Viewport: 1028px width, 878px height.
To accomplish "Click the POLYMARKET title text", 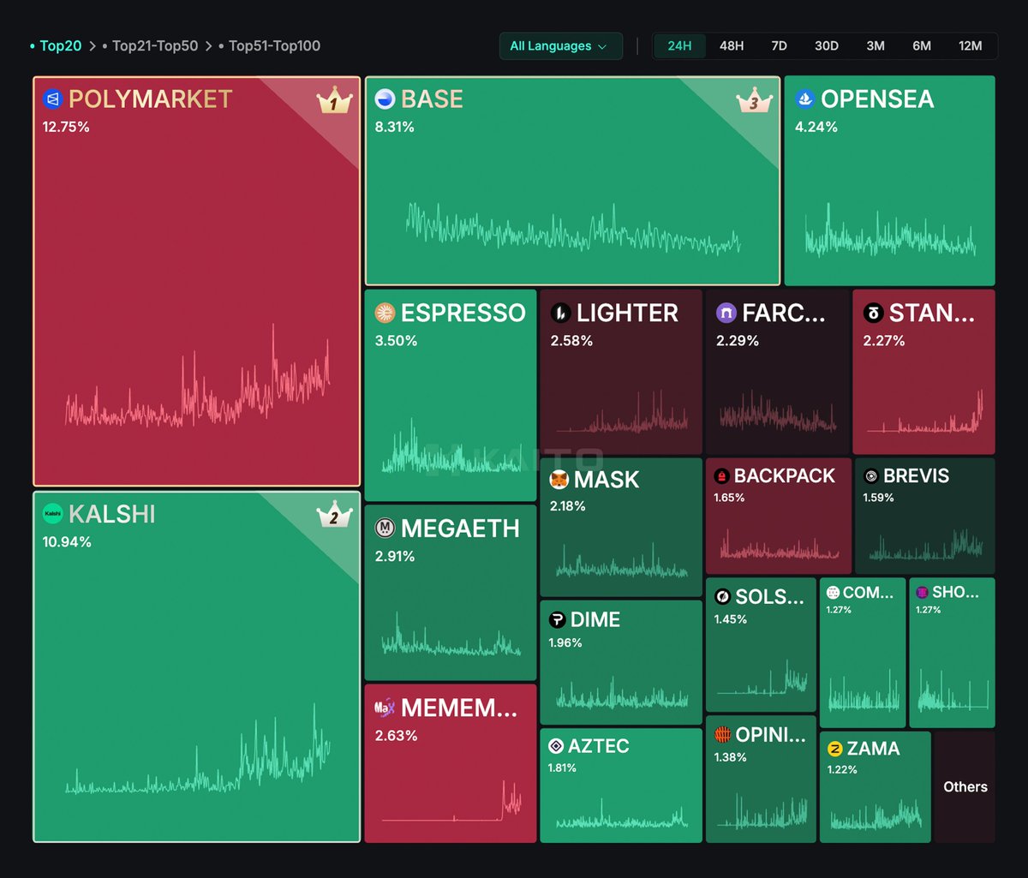I will 151,99.
